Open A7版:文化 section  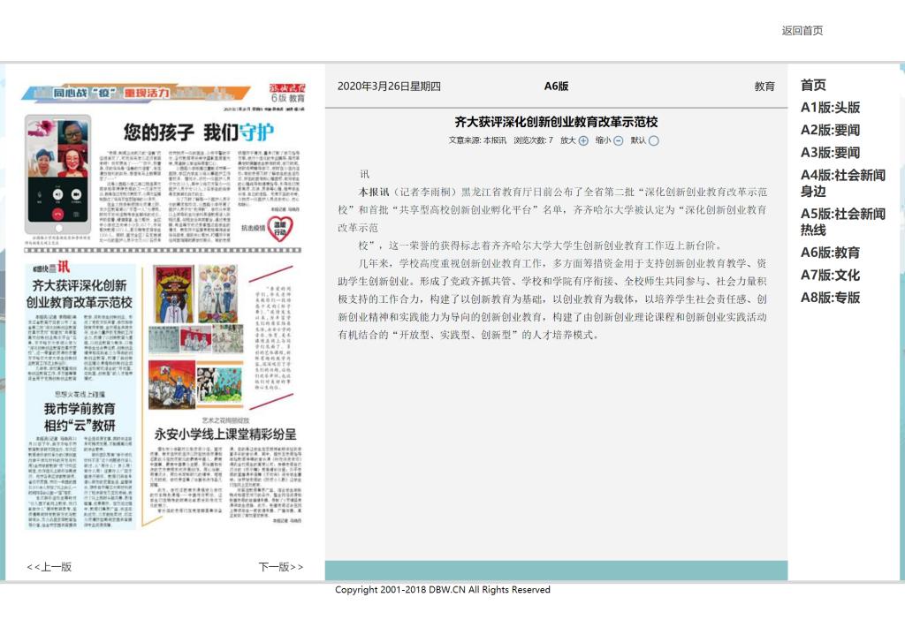click(x=830, y=275)
